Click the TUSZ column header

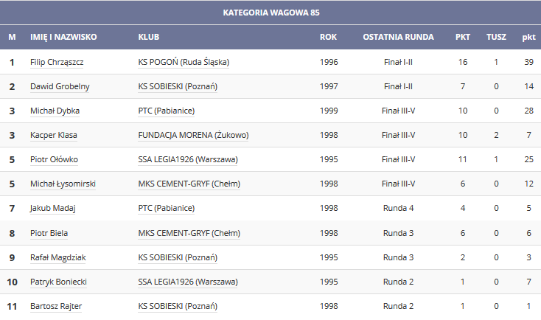point(496,37)
